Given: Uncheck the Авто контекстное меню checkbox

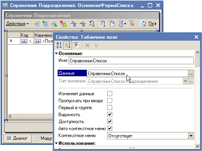Looking at the screenshot, I should click(110, 129).
